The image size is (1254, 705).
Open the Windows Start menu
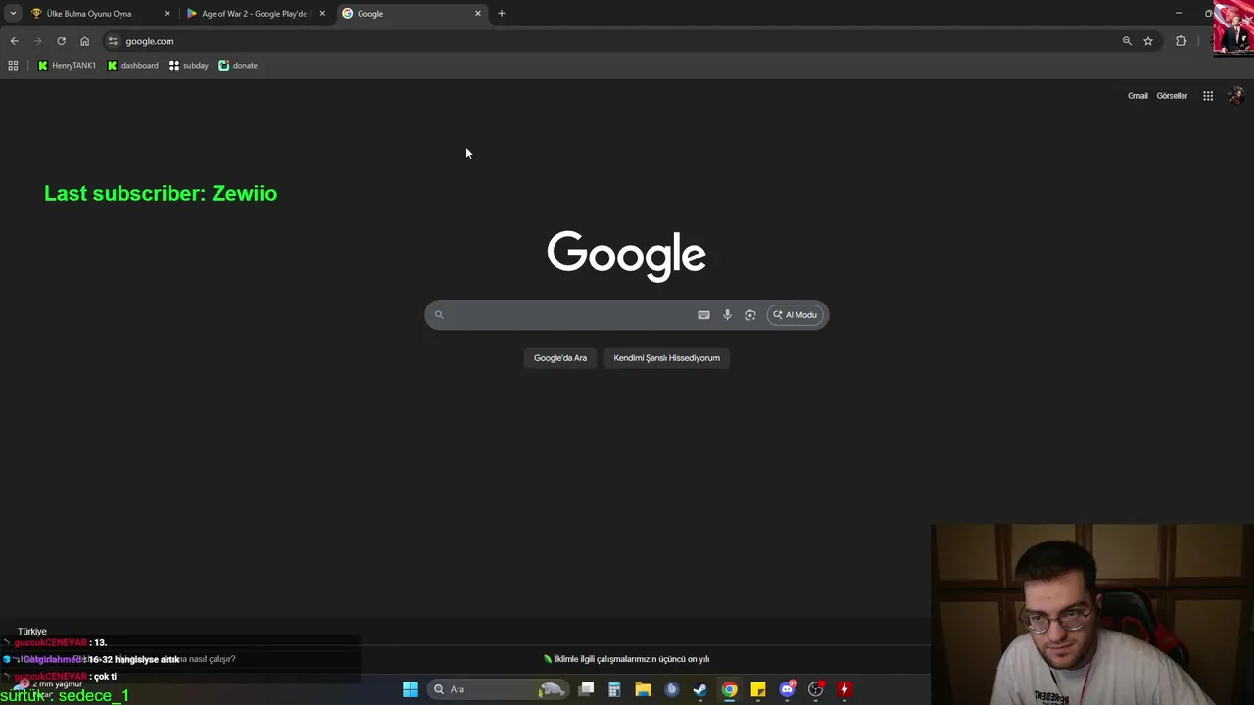410,689
